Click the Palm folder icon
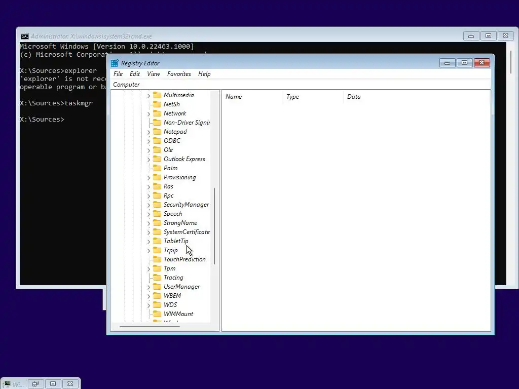 (x=157, y=168)
